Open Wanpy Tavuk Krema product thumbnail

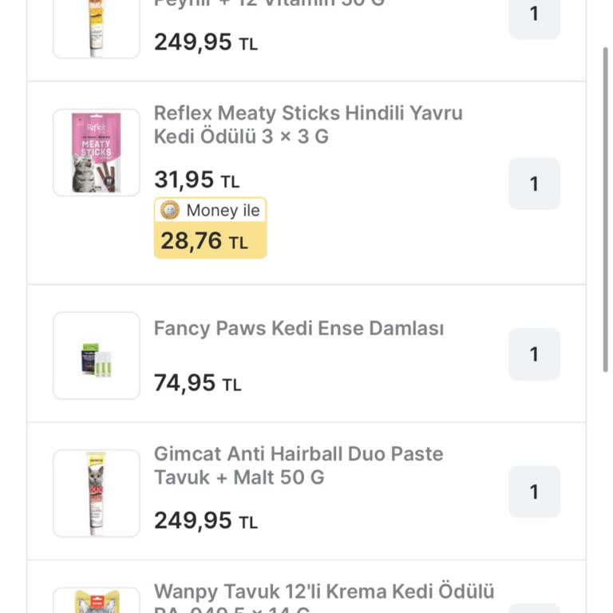pos(97,601)
